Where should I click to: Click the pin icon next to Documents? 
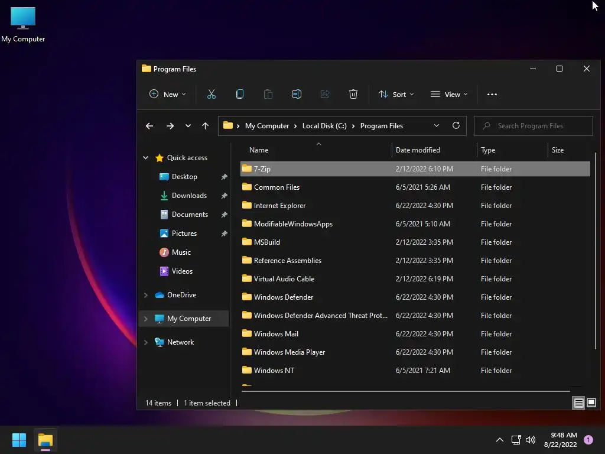click(224, 215)
